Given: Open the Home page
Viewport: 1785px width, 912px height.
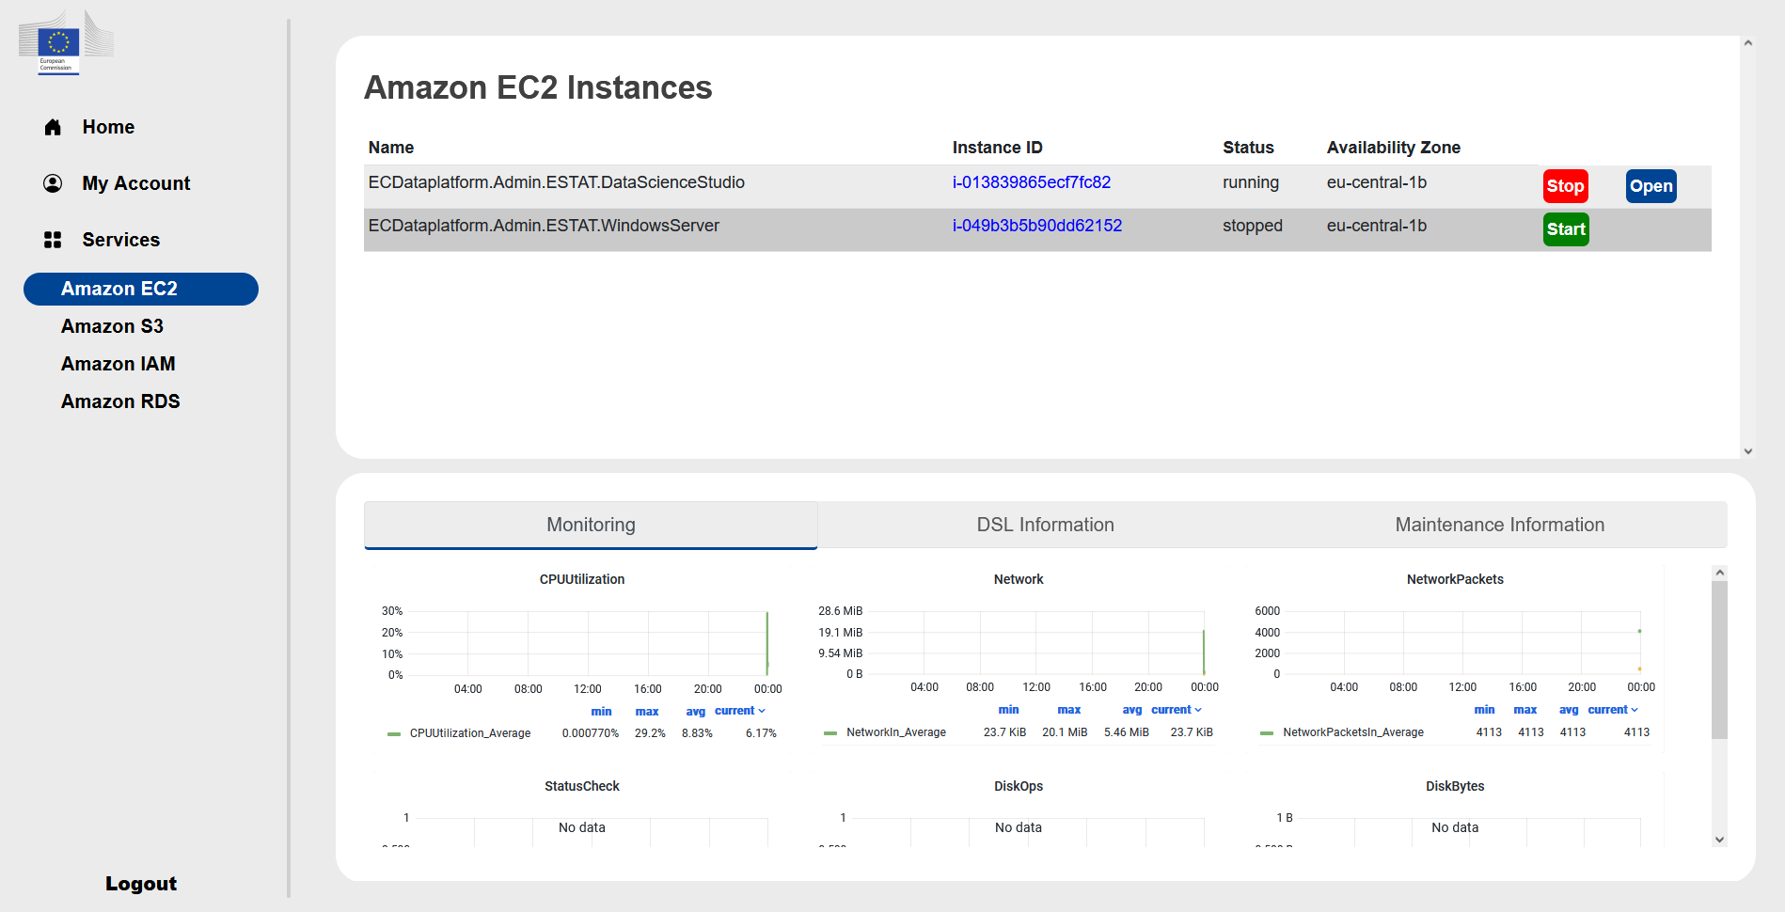Looking at the screenshot, I should (108, 127).
